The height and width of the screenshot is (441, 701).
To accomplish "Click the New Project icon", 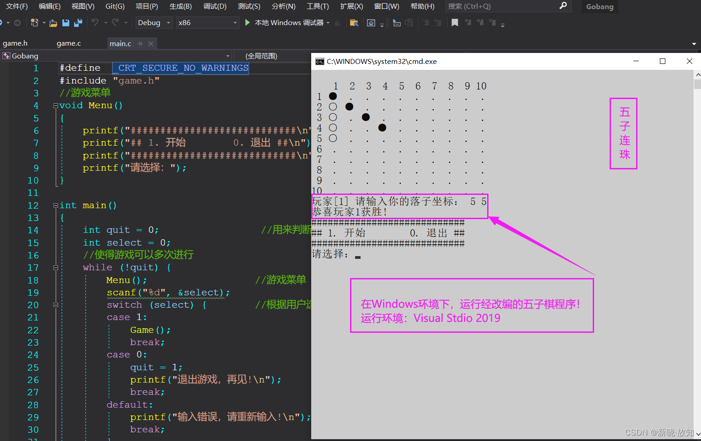I will [34, 22].
